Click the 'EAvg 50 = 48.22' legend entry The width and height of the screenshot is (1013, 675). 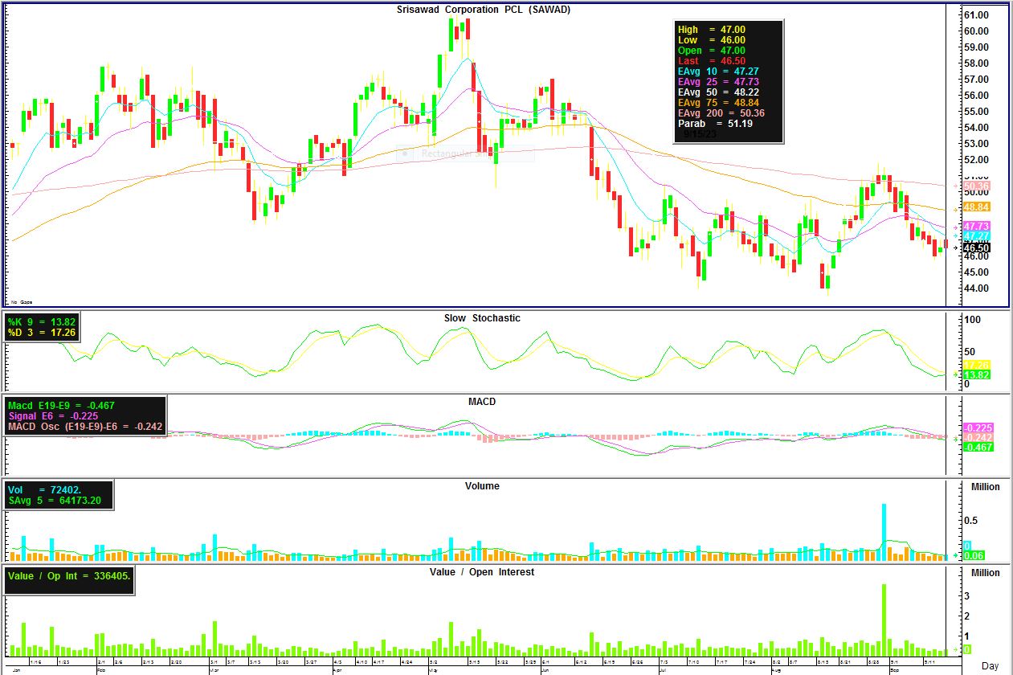click(718, 92)
